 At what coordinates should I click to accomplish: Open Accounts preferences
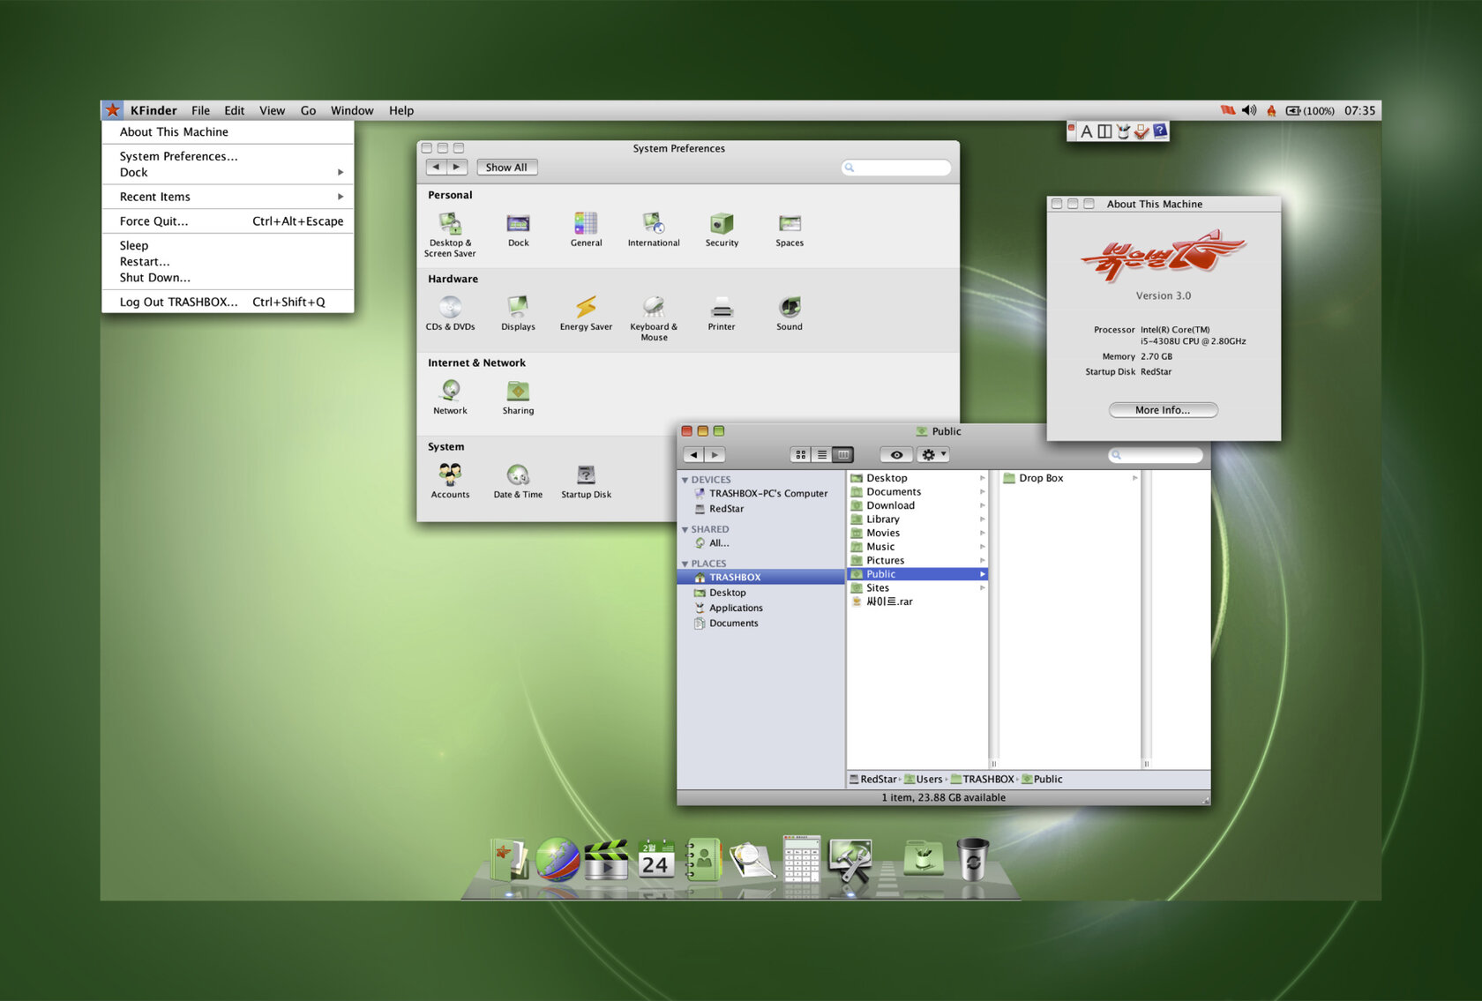point(450,479)
